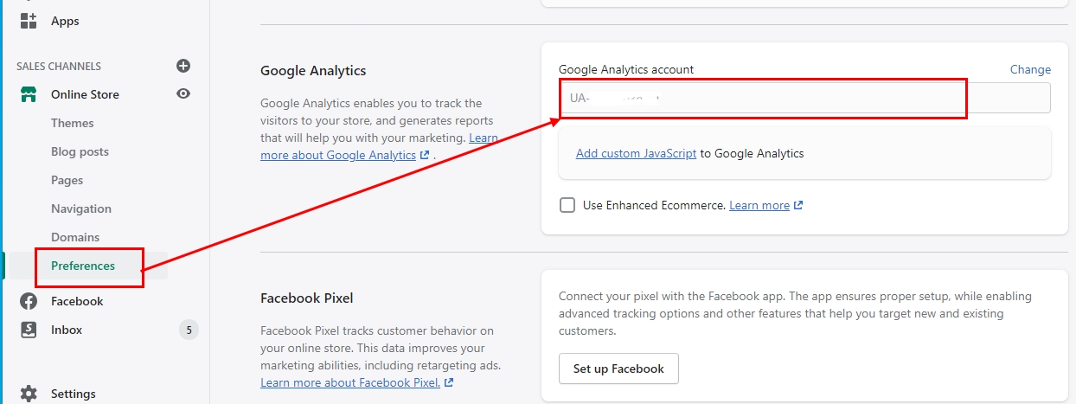Open the Online Store label
The height and width of the screenshot is (404, 1076).
click(85, 94)
